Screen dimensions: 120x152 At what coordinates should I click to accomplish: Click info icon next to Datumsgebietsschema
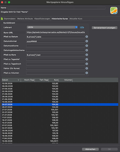click(87, 50)
